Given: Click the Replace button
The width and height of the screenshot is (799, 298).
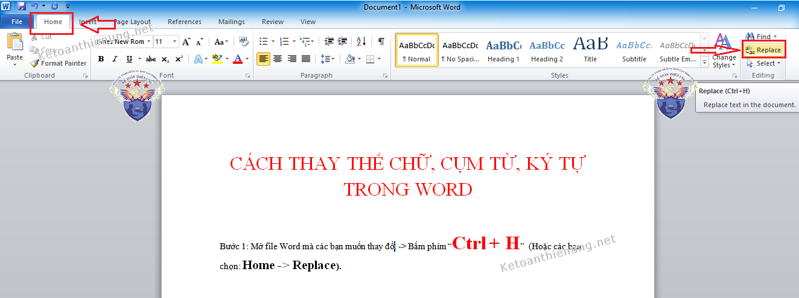Looking at the screenshot, I should tap(763, 50).
